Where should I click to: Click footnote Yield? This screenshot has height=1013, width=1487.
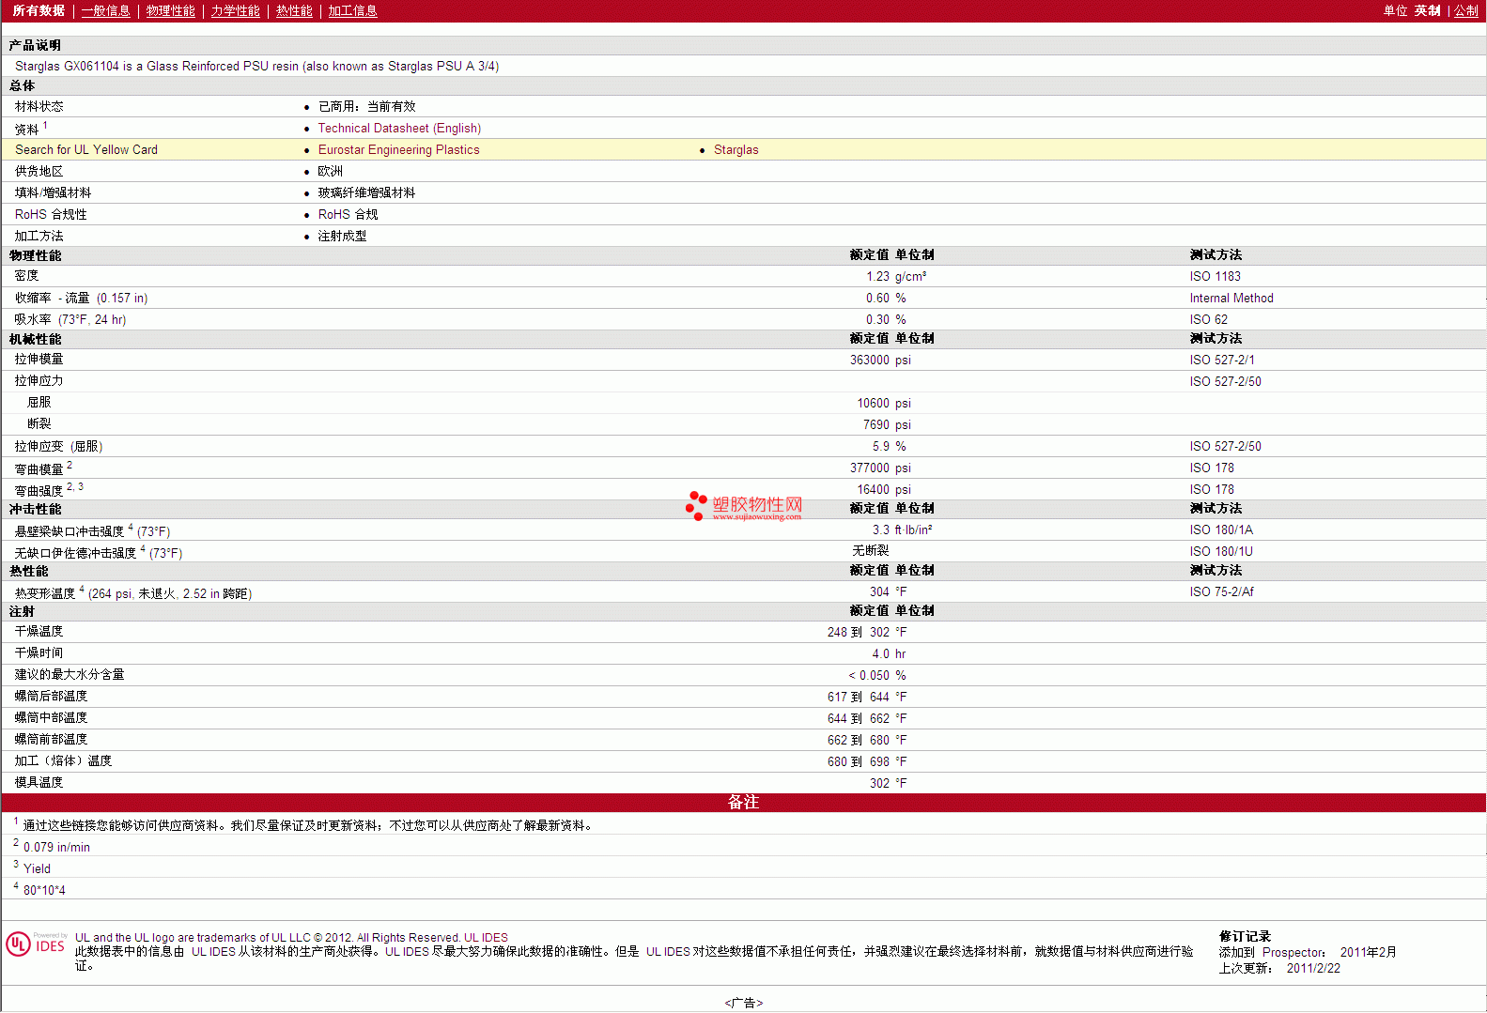pyautogui.click(x=37, y=868)
